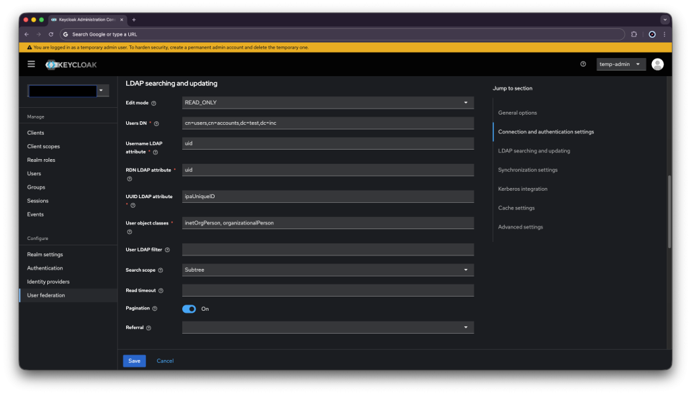
Task: Show help for User LDAP filter
Action: point(167,250)
